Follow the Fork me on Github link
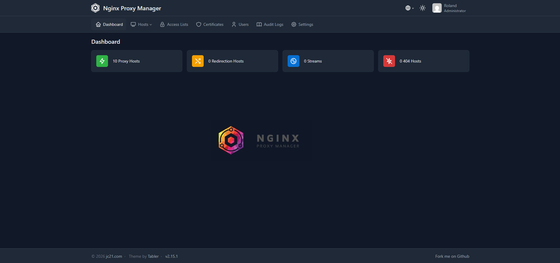The height and width of the screenshot is (263, 560). 452,256
